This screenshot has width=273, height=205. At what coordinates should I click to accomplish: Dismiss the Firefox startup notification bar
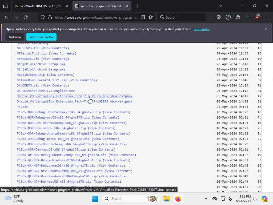266,29
